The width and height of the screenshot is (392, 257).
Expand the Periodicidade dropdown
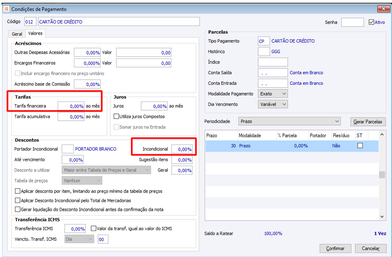click(290, 121)
